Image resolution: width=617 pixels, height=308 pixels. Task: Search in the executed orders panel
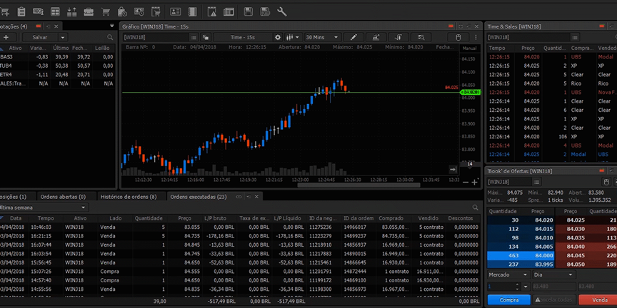click(x=476, y=207)
